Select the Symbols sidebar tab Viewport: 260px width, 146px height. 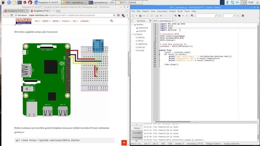coord(141,21)
